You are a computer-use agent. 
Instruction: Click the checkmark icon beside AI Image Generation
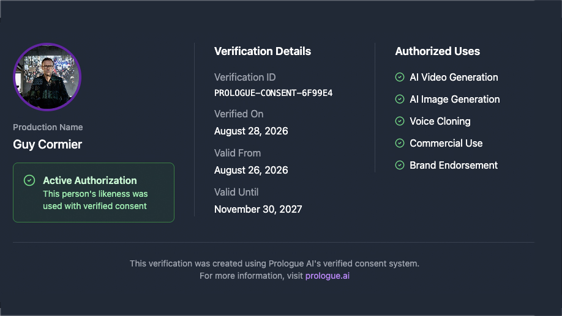point(400,99)
